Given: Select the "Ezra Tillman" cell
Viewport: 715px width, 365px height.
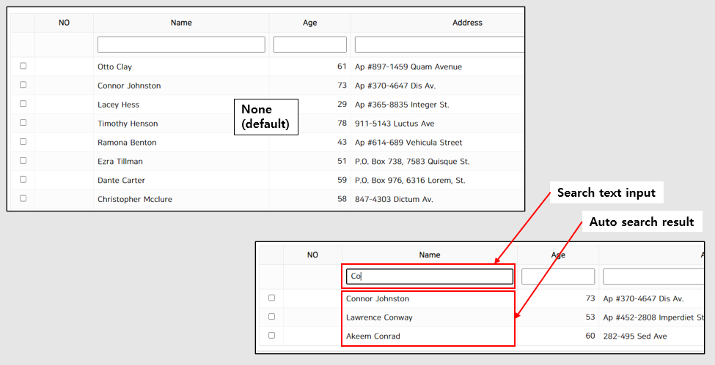Looking at the screenshot, I should pyautogui.click(x=120, y=162).
